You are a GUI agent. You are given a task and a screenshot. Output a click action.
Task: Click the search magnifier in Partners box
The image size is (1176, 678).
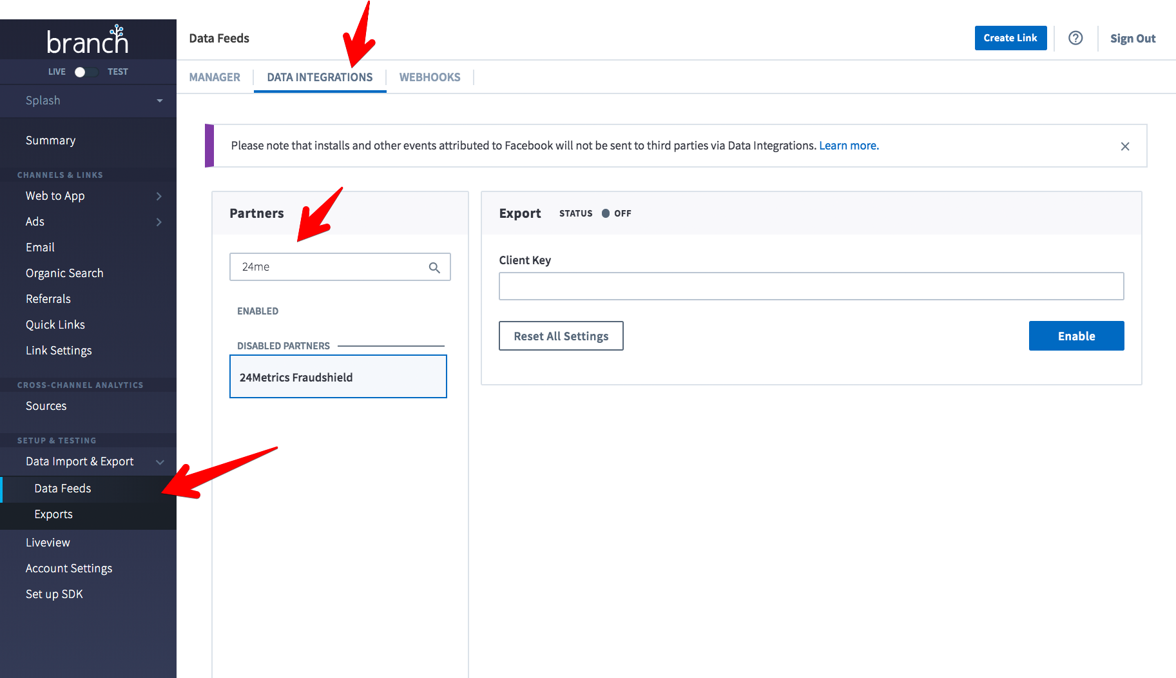(x=434, y=267)
